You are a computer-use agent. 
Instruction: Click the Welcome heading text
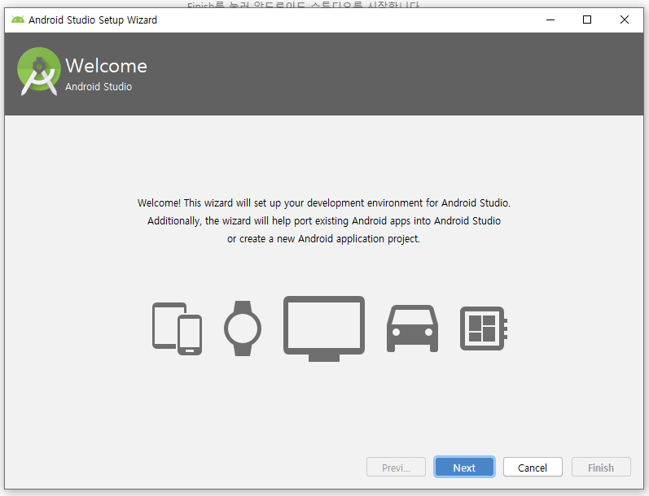tap(107, 66)
